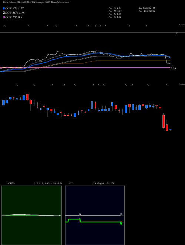Click the ADX values '(14 day) 0, +78, -78'

[103, 183]
